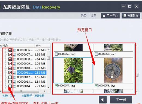
Task: Select the door knocker thumbnail 00000058.jpg
Action: tap(113, 70)
